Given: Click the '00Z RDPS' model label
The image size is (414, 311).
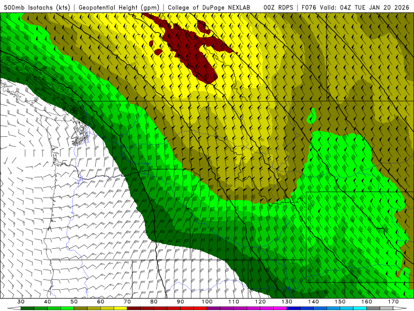Looking at the screenshot, I should point(278,7).
